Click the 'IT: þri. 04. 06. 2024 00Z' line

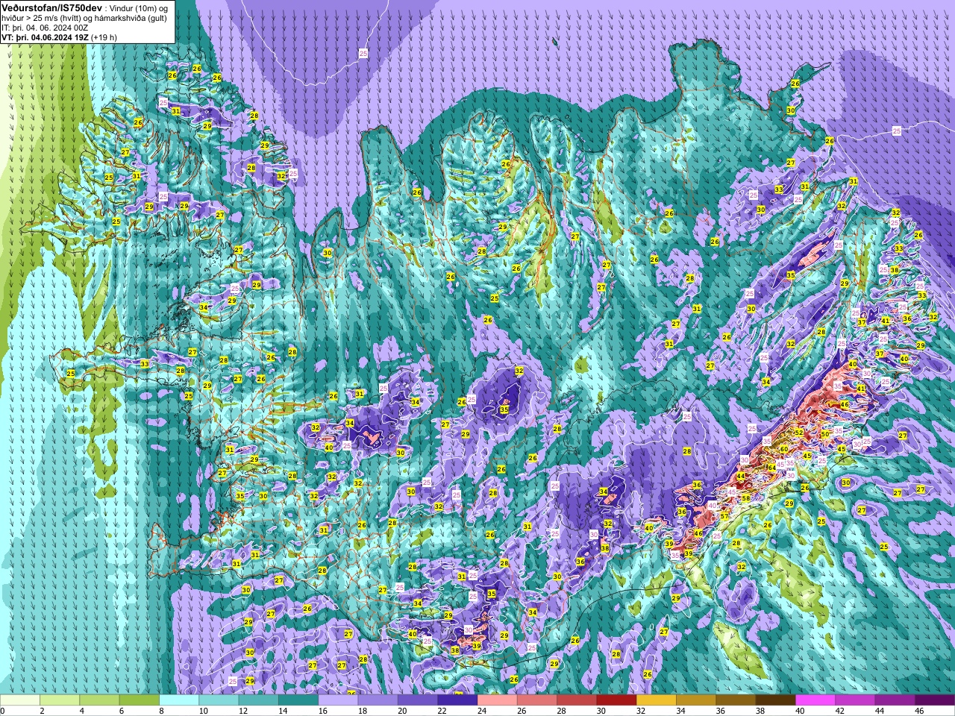tap(44, 27)
